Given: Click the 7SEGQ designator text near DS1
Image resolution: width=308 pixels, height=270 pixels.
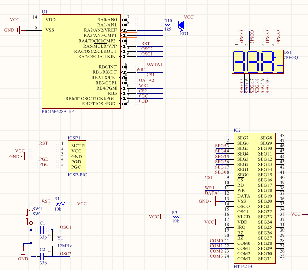Looking at the screenshot, I should pos(291,58).
